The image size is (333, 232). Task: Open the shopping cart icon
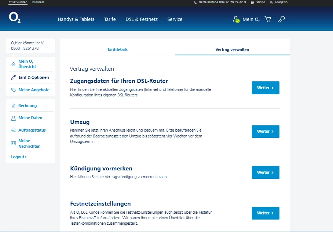pyautogui.click(x=268, y=19)
